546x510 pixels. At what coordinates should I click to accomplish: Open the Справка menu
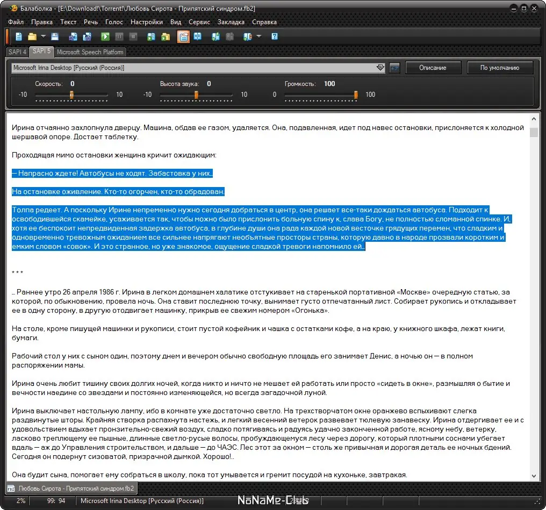pyautogui.click(x=264, y=22)
